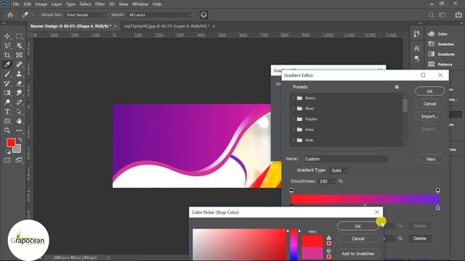Change the screen mode icon
465x261 pixels.
pyautogui.click(x=19, y=160)
